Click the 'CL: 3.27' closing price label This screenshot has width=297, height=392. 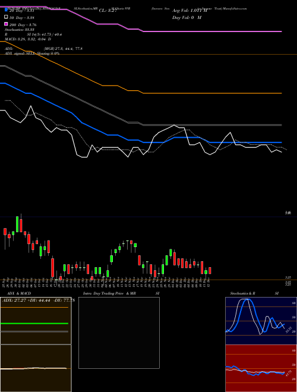(x=108, y=11)
